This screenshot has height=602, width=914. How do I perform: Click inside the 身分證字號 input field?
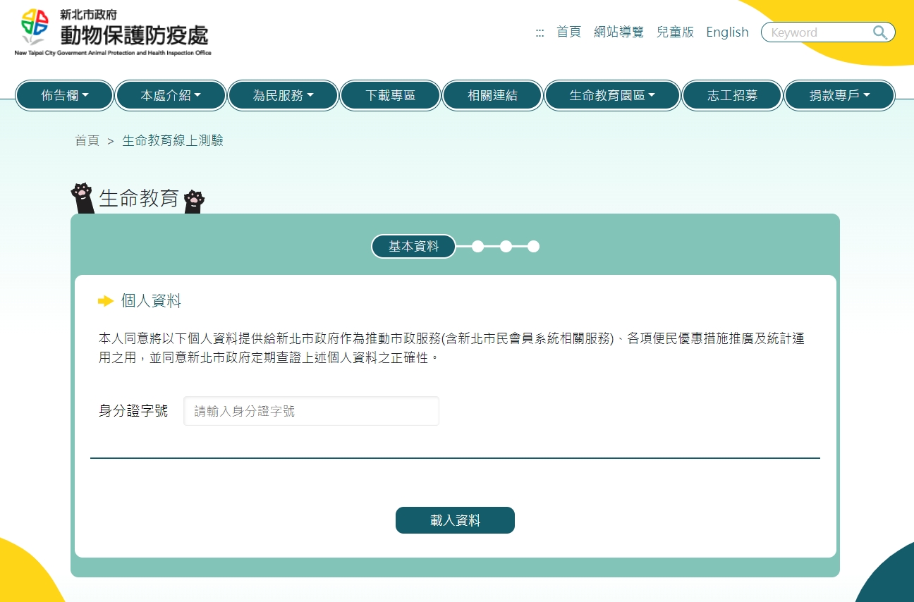tap(311, 411)
